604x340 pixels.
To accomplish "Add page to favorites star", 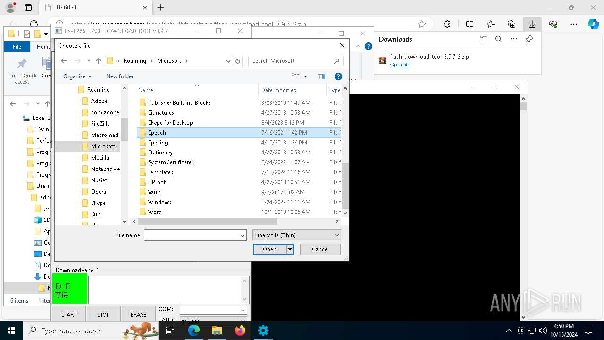I will point(422,24).
